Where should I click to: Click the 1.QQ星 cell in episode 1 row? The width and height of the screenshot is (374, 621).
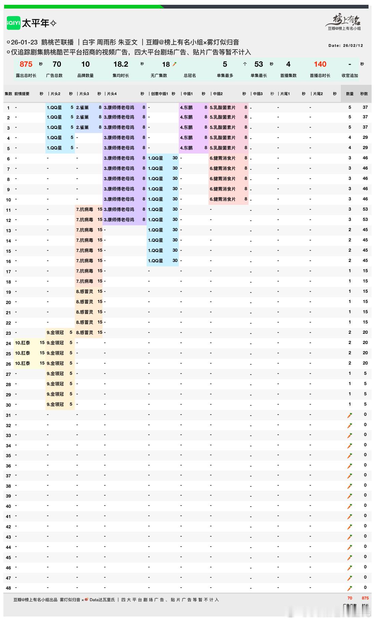[x=54, y=107]
